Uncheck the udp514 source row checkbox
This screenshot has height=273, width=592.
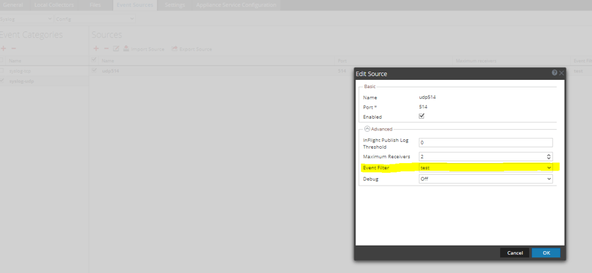click(94, 70)
